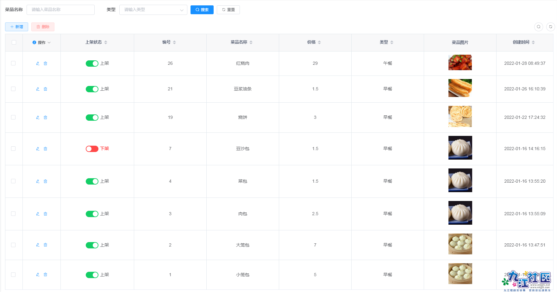Click the delete icon beside 豆浆油条
The image size is (557, 292).
pyautogui.click(x=46, y=89)
